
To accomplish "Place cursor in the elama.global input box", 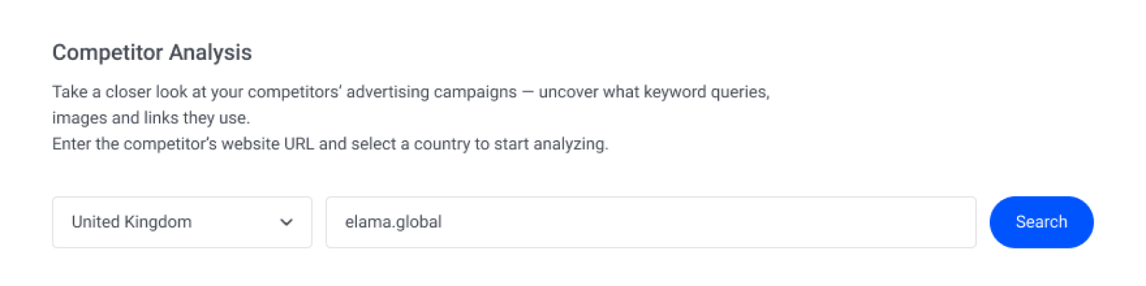I will click(650, 222).
